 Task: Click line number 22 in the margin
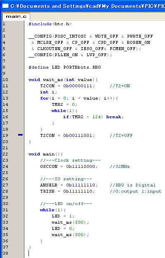coord(5,154)
